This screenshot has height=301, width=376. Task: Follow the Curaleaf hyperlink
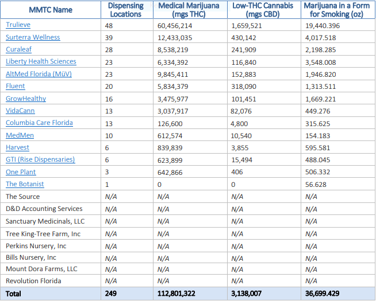click(19, 49)
